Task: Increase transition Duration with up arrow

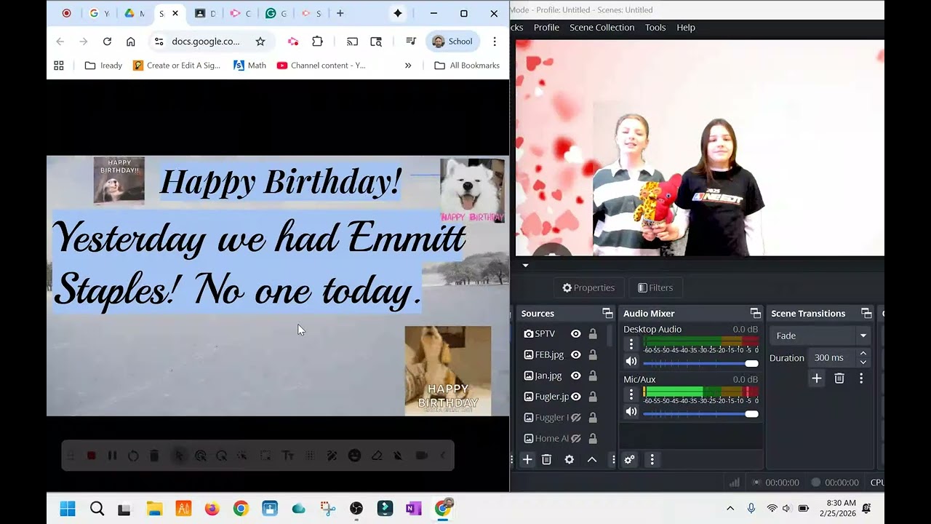Action: [863, 354]
